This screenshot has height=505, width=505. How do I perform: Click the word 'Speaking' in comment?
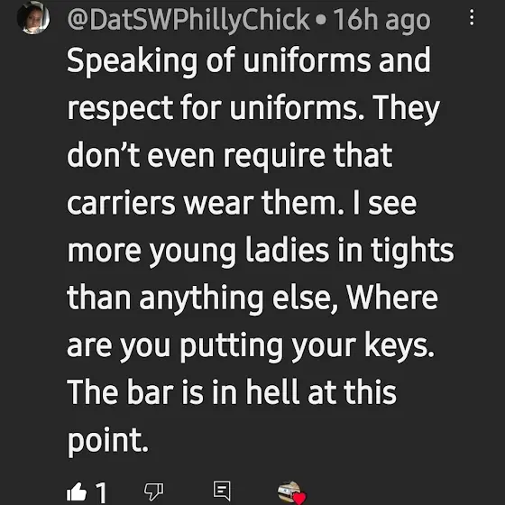pyautogui.click(x=132, y=61)
